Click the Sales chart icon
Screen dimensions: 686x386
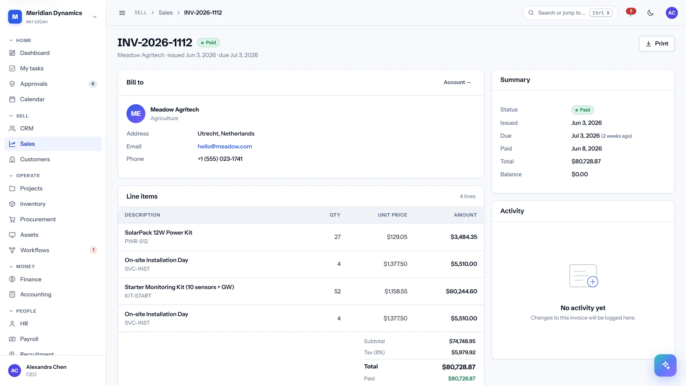(x=12, y=144)
